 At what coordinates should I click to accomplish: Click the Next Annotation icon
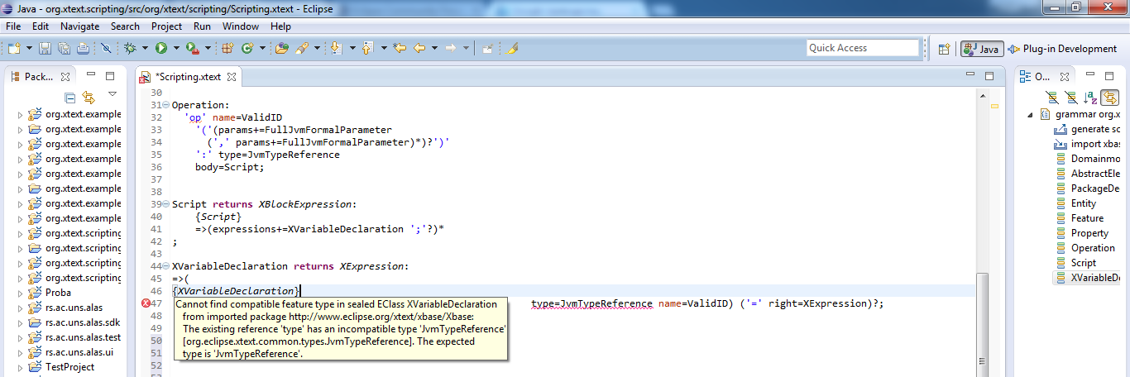coord(337,49)
